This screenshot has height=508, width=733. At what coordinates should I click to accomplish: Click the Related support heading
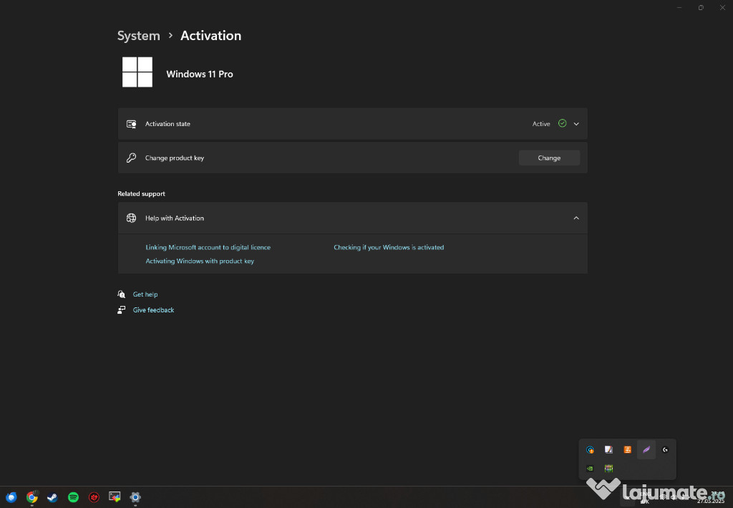coord(141,193)
